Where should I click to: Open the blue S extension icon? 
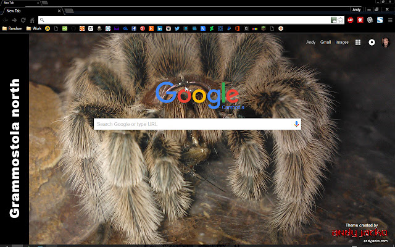coord(380,20)
